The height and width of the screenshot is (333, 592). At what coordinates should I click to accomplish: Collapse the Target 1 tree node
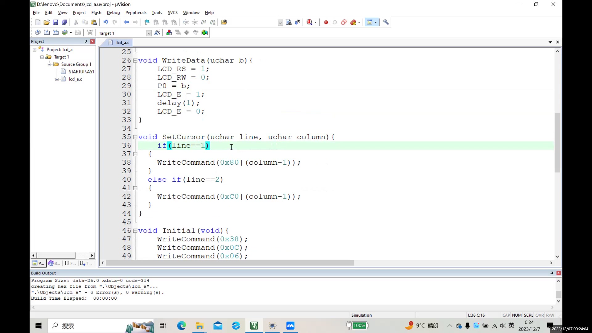[42, 57]
